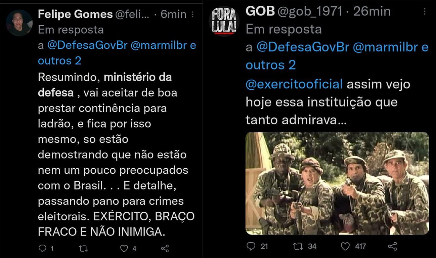
Task: Show 'outros 2' recipients in GOB's reply
Action: pos(270,65)
